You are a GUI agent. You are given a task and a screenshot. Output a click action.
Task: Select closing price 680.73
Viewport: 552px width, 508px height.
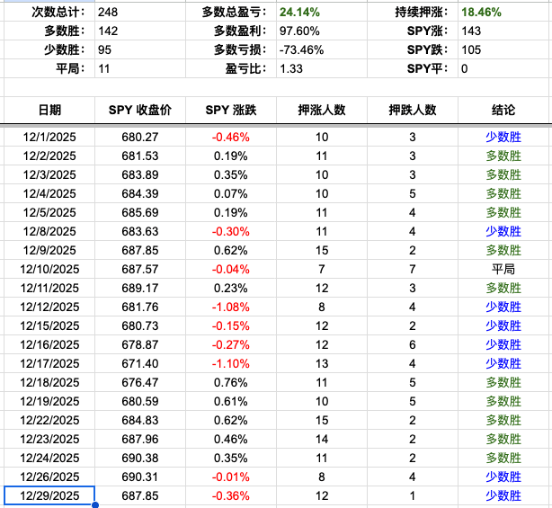tap(140, 326)
